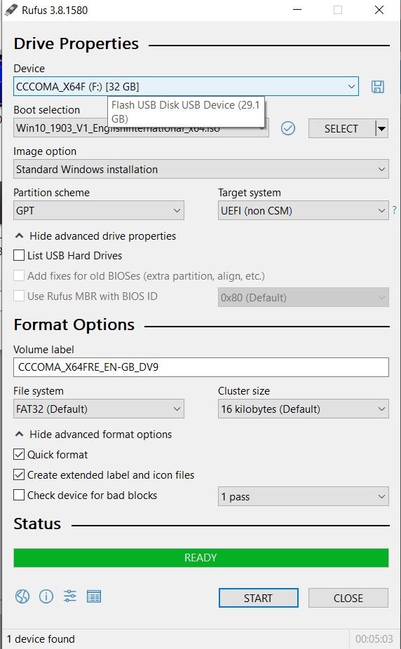
Task: Show the log window icon
Action: (x=94, y=596)
